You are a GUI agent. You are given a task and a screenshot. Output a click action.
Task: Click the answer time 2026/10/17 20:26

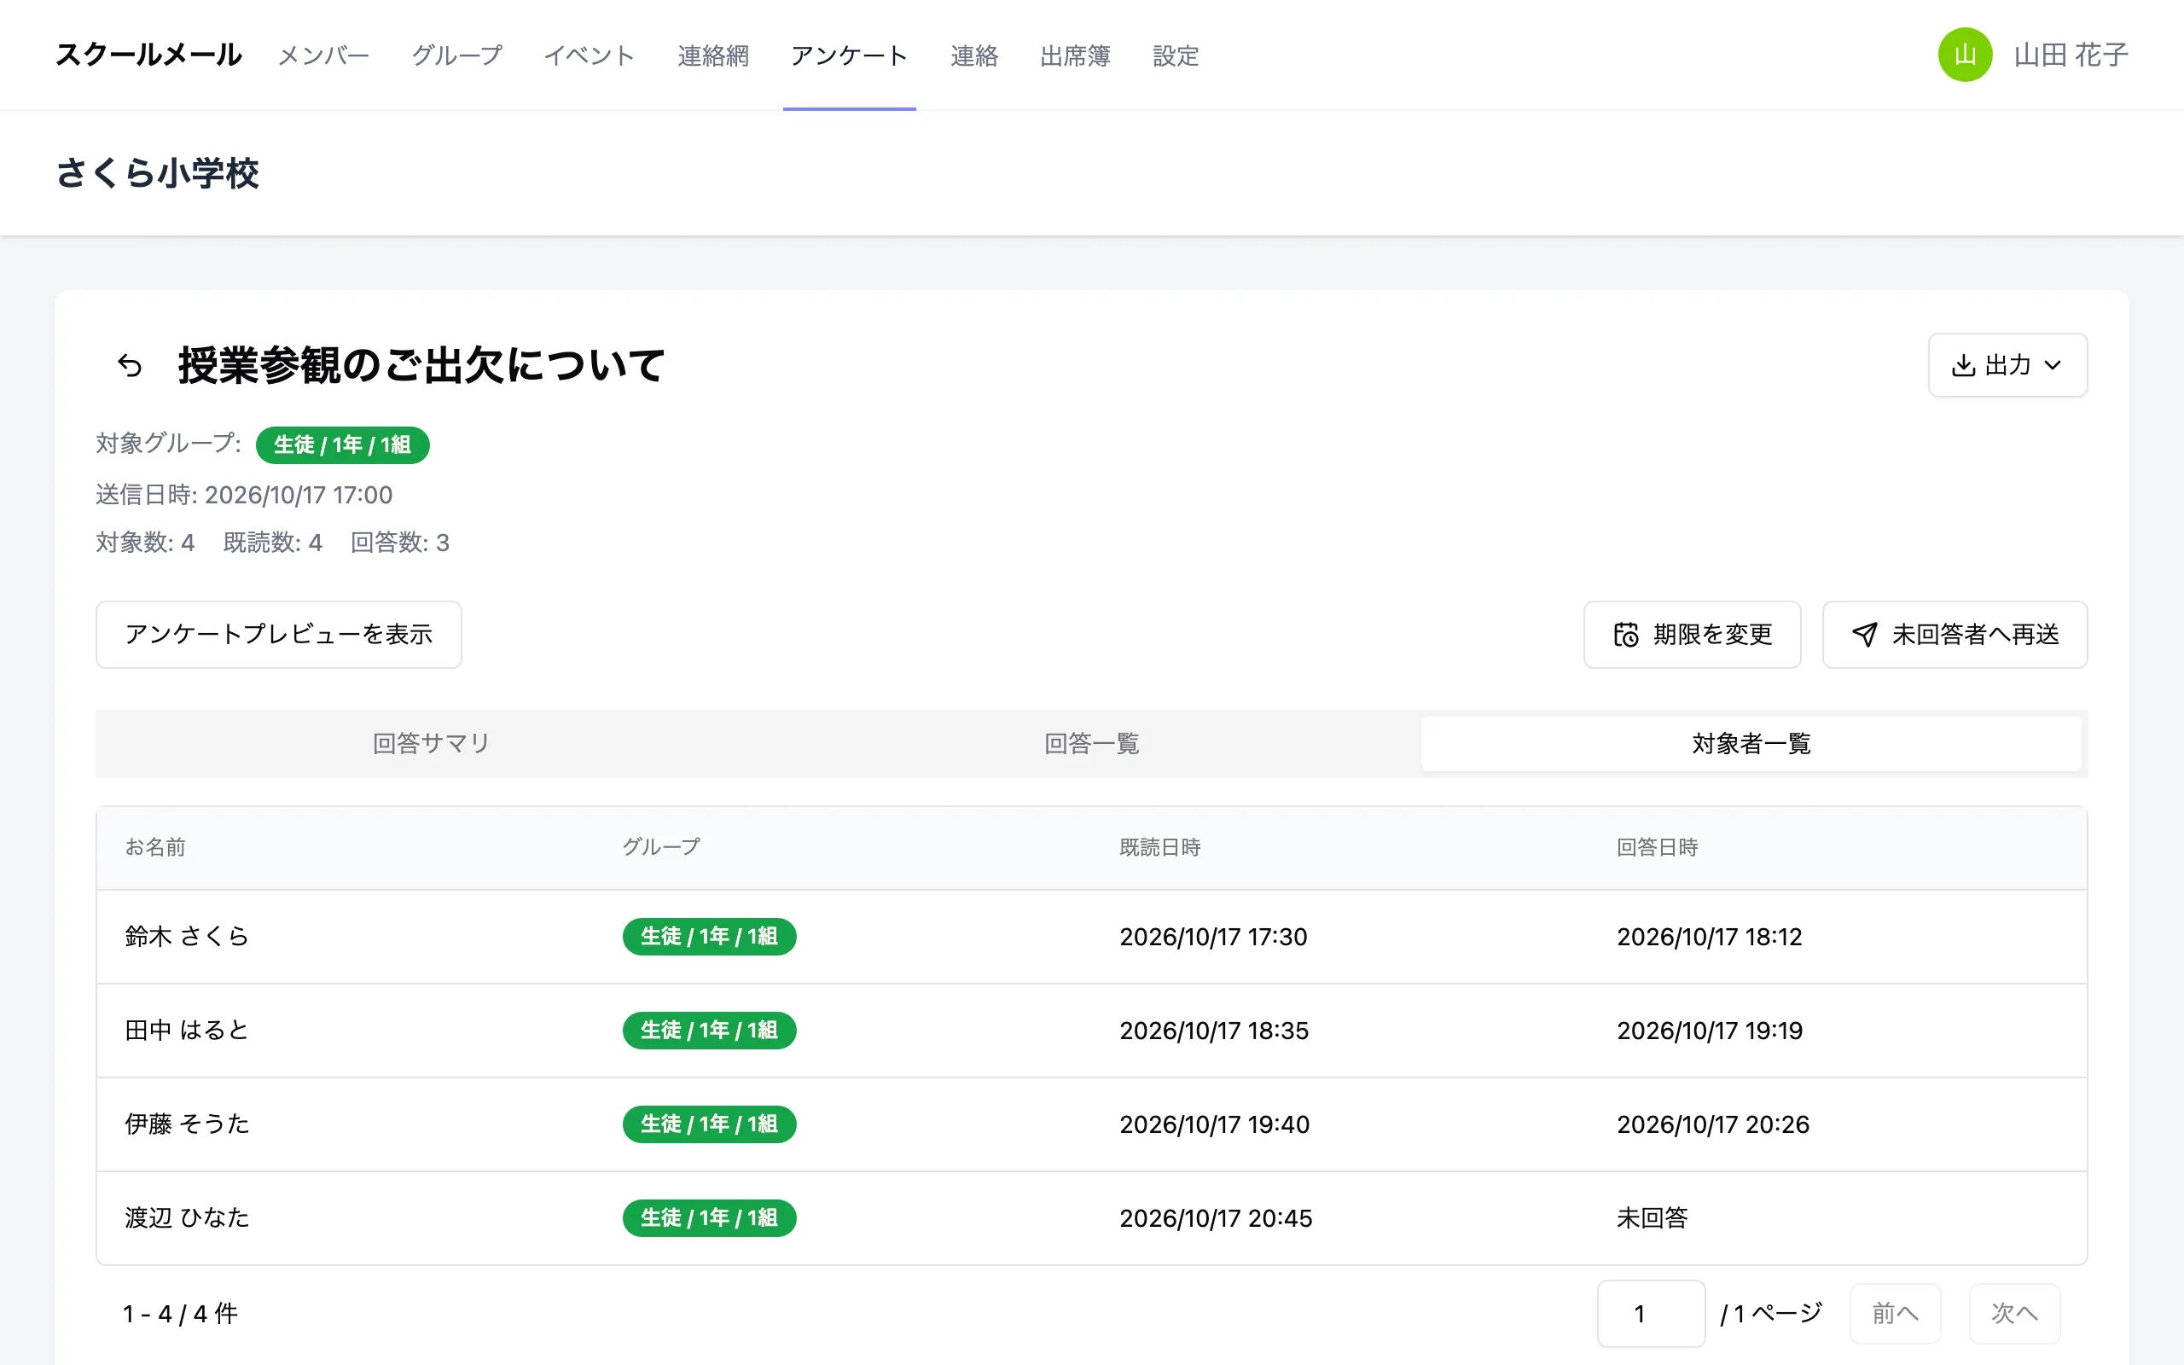[x=1713, y=1125]
